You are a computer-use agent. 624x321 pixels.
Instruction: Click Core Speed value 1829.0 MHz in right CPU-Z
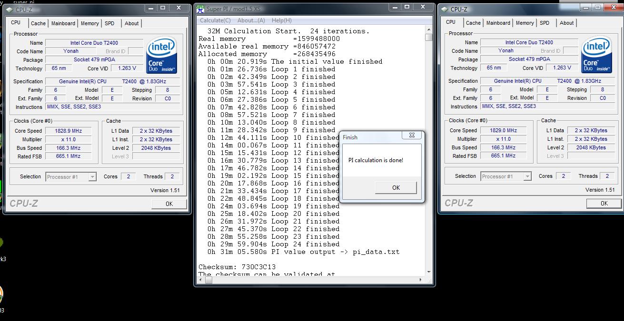click(x=504, y=130)
